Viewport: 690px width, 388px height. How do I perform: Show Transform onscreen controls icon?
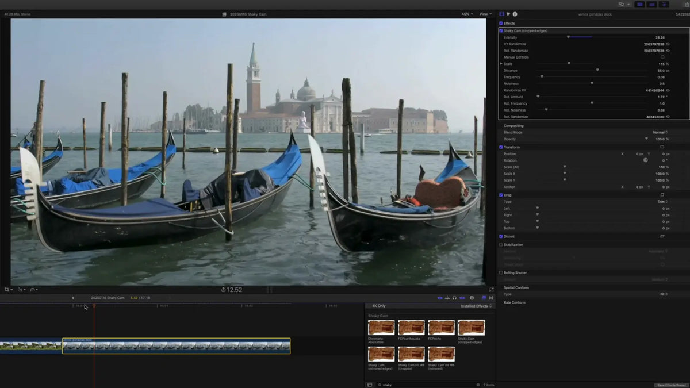[662, 147]
